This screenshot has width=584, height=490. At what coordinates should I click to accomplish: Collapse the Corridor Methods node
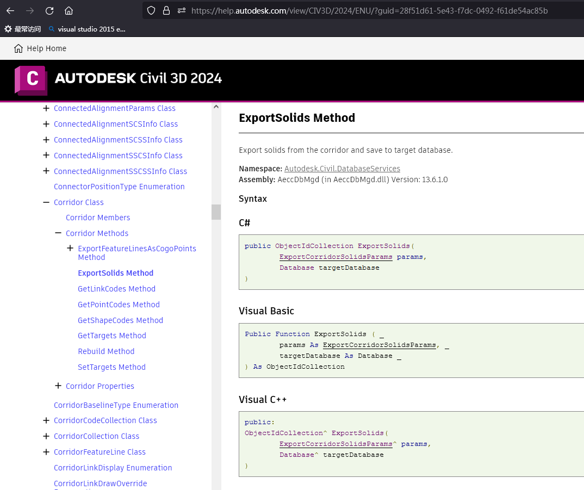58,232
